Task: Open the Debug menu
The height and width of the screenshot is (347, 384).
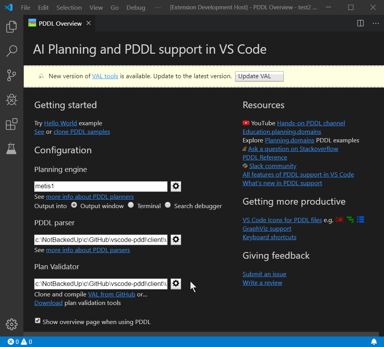Action: (136, 8)
